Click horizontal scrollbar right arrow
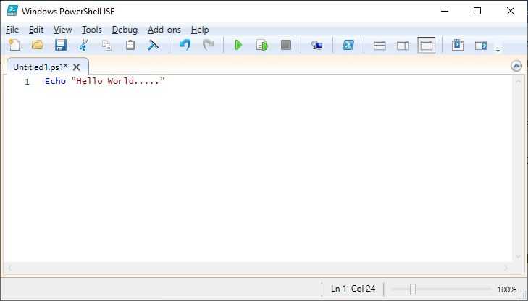This screenshot has height=301, width=528. [x=506, y=268]
